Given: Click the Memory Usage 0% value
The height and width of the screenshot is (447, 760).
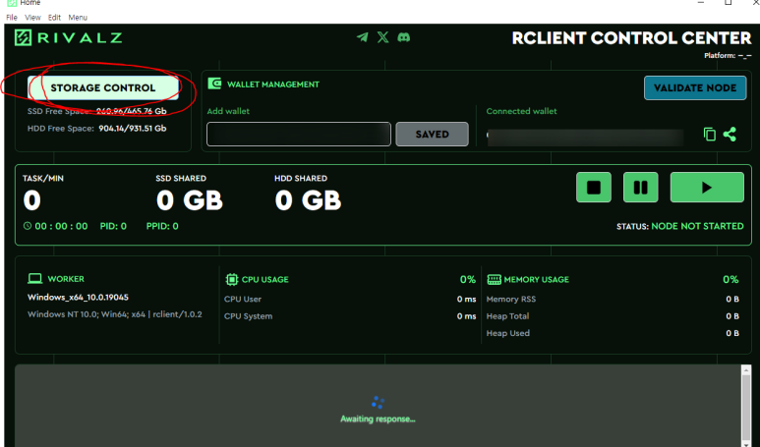Looking at the screenshot, I should pos(731,279).
